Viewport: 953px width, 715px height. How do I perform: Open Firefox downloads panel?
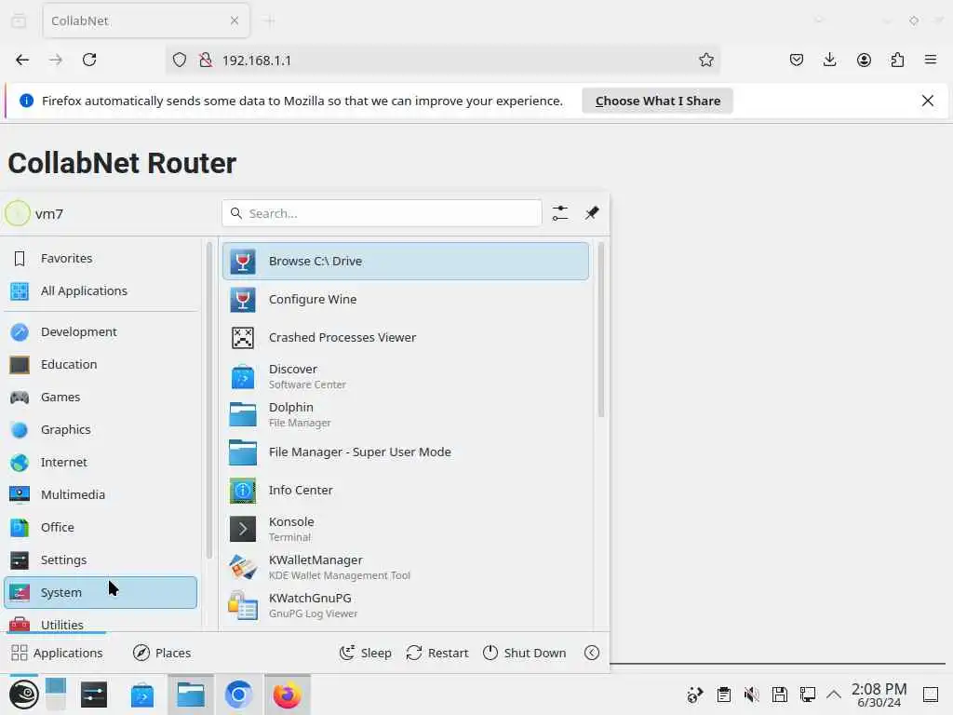pos(829,60)
